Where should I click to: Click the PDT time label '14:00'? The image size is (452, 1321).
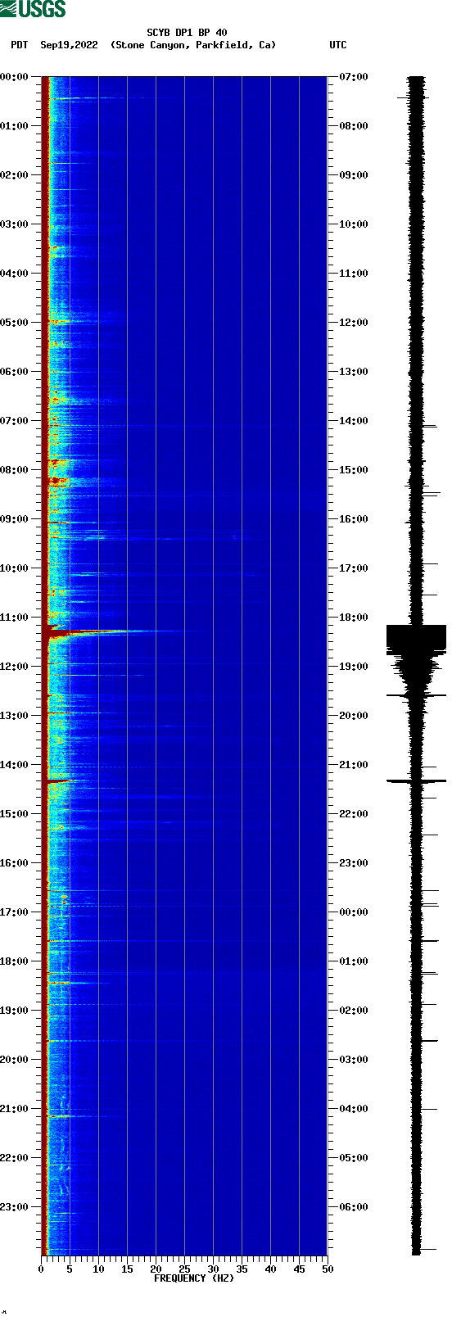coord(15,765)
